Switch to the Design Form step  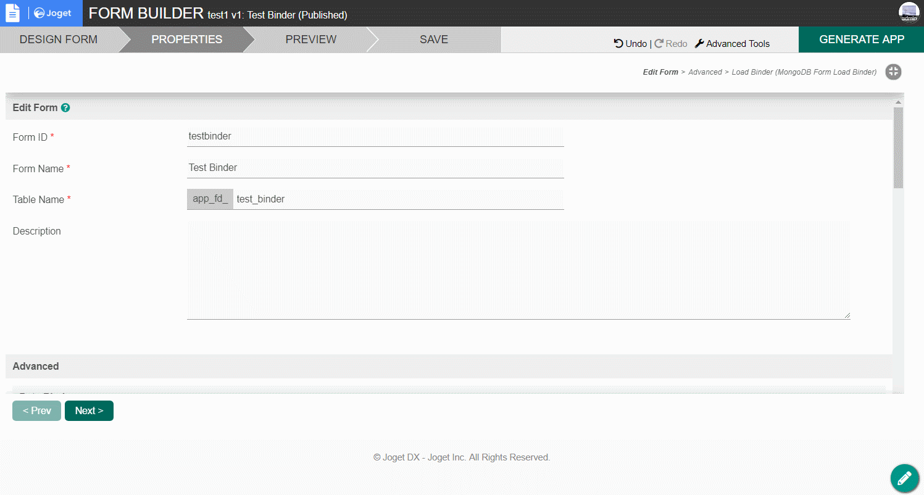click(x=59, y=40)
